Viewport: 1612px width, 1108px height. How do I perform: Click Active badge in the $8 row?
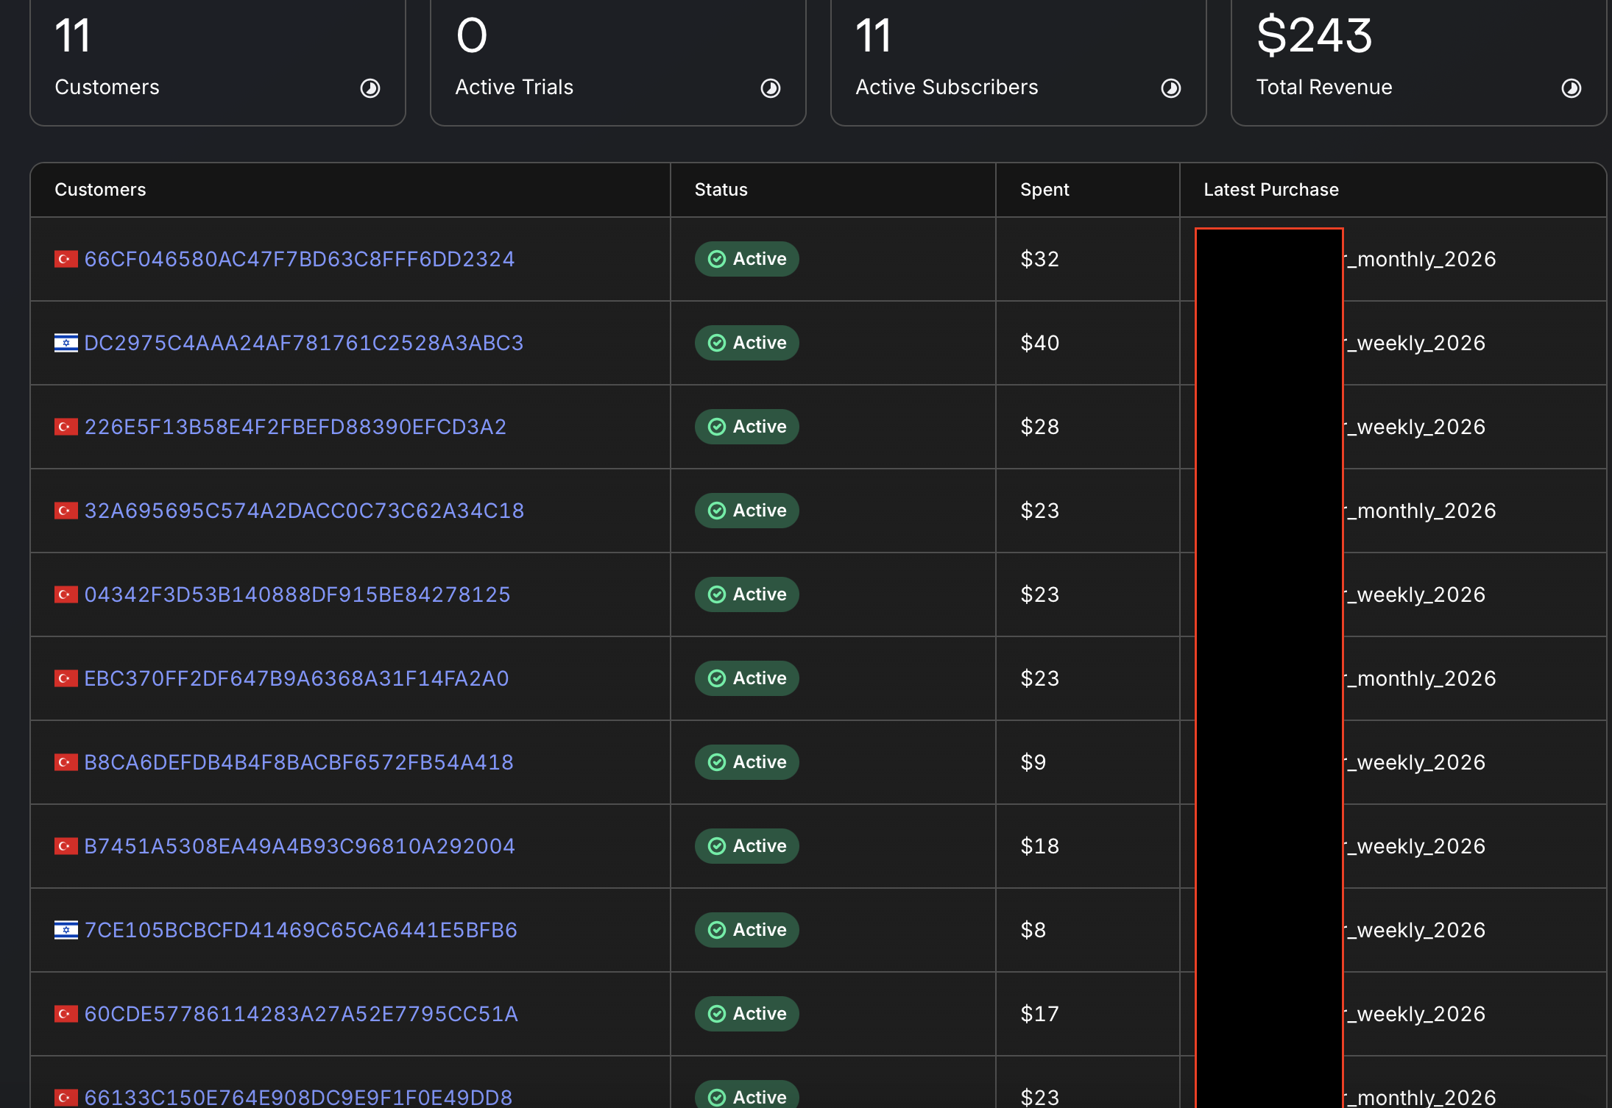pos(747,930)
